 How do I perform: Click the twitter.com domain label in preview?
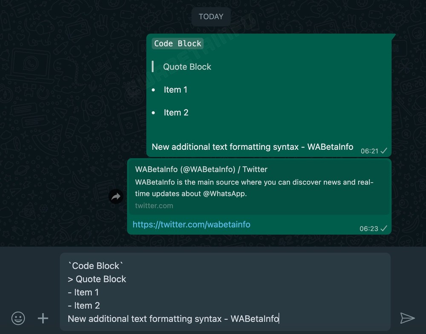pyautogui.click(x=154, y=206)
